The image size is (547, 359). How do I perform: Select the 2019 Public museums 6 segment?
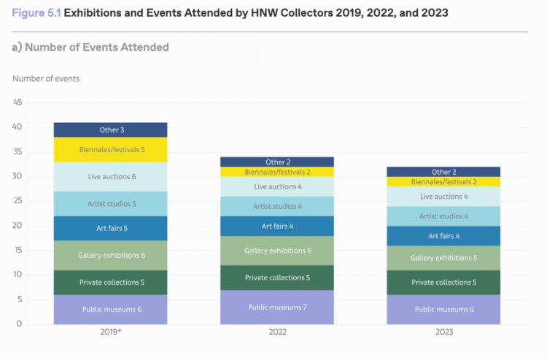[110, 309]
